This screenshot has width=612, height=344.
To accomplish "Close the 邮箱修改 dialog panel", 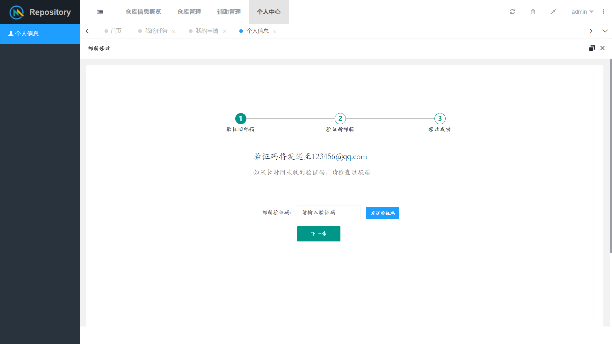I will 602,48.
